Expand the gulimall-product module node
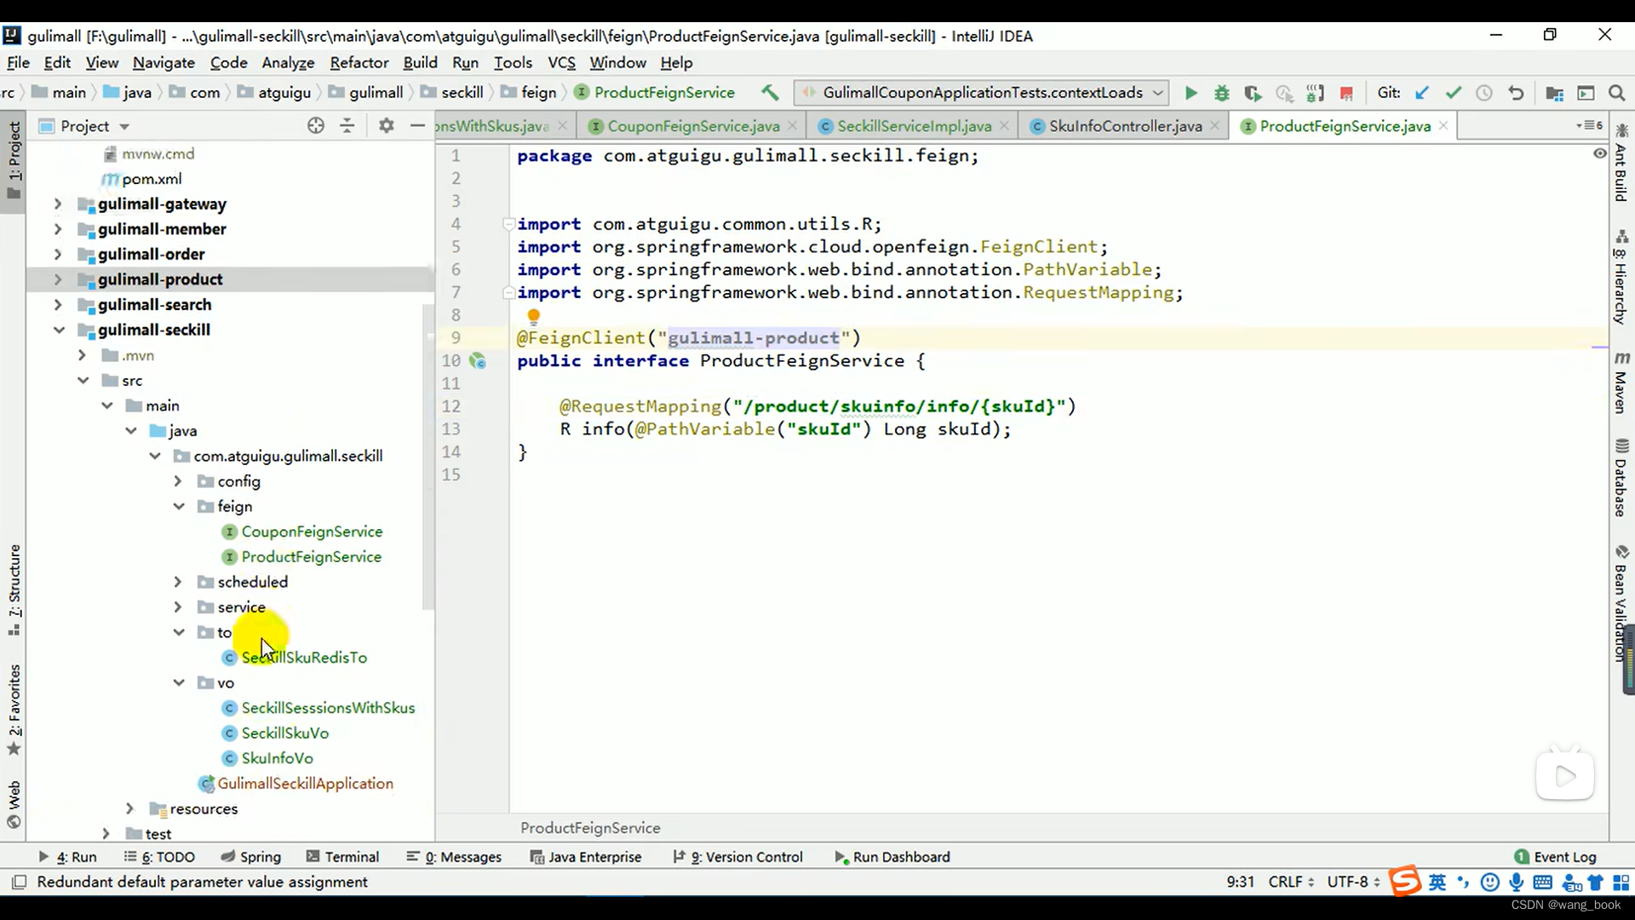Screen dimensions: 1635x920 click(58, 279)
